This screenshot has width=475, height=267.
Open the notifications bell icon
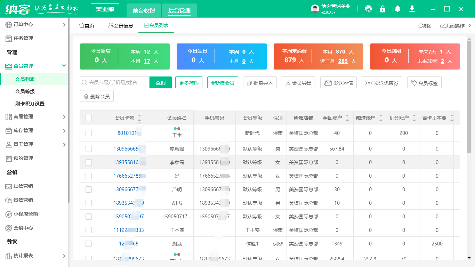tap(397, 9)
